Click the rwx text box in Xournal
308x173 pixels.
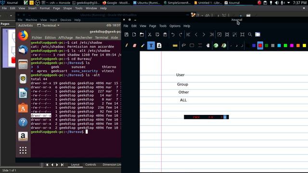pyautogui.click(x=206, y=117)
